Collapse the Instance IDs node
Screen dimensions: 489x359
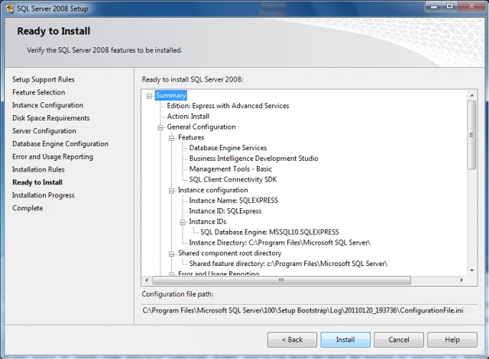(x=183, y=222)
